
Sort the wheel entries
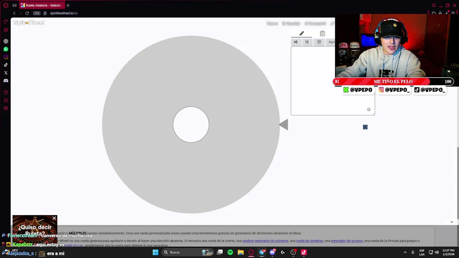click(307, 42)
